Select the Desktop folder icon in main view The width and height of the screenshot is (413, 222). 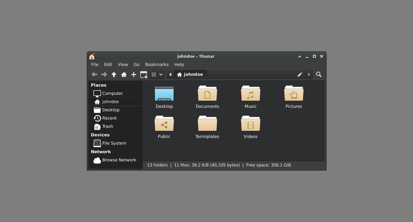[164, 94]
